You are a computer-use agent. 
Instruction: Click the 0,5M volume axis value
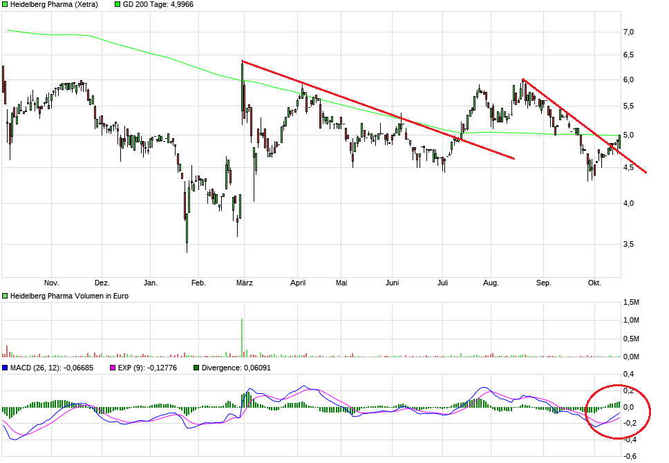[x=631, y=339]
